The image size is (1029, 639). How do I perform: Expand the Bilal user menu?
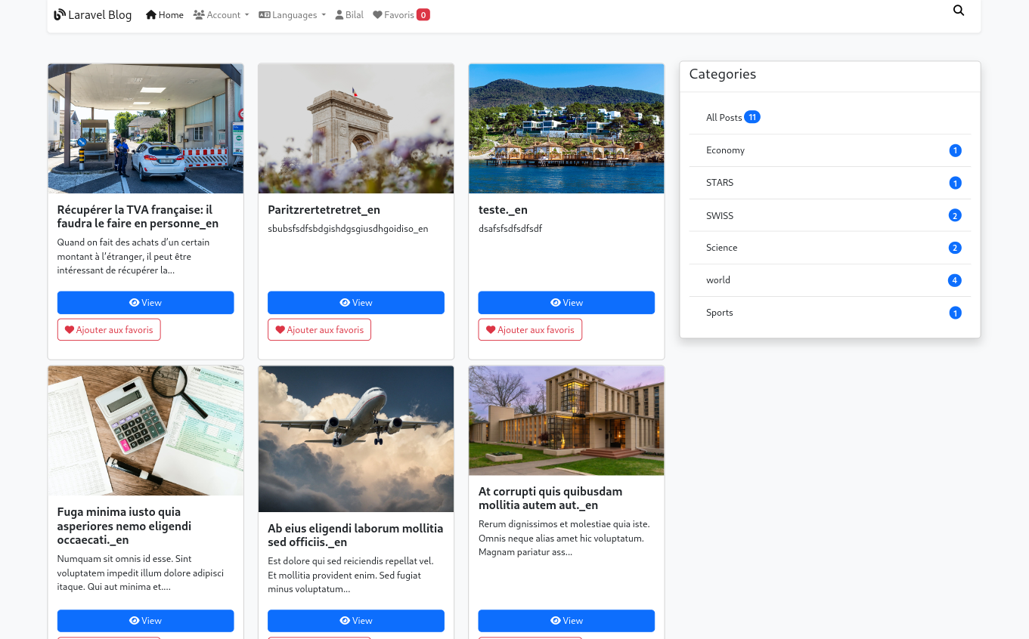click(349, 14)
